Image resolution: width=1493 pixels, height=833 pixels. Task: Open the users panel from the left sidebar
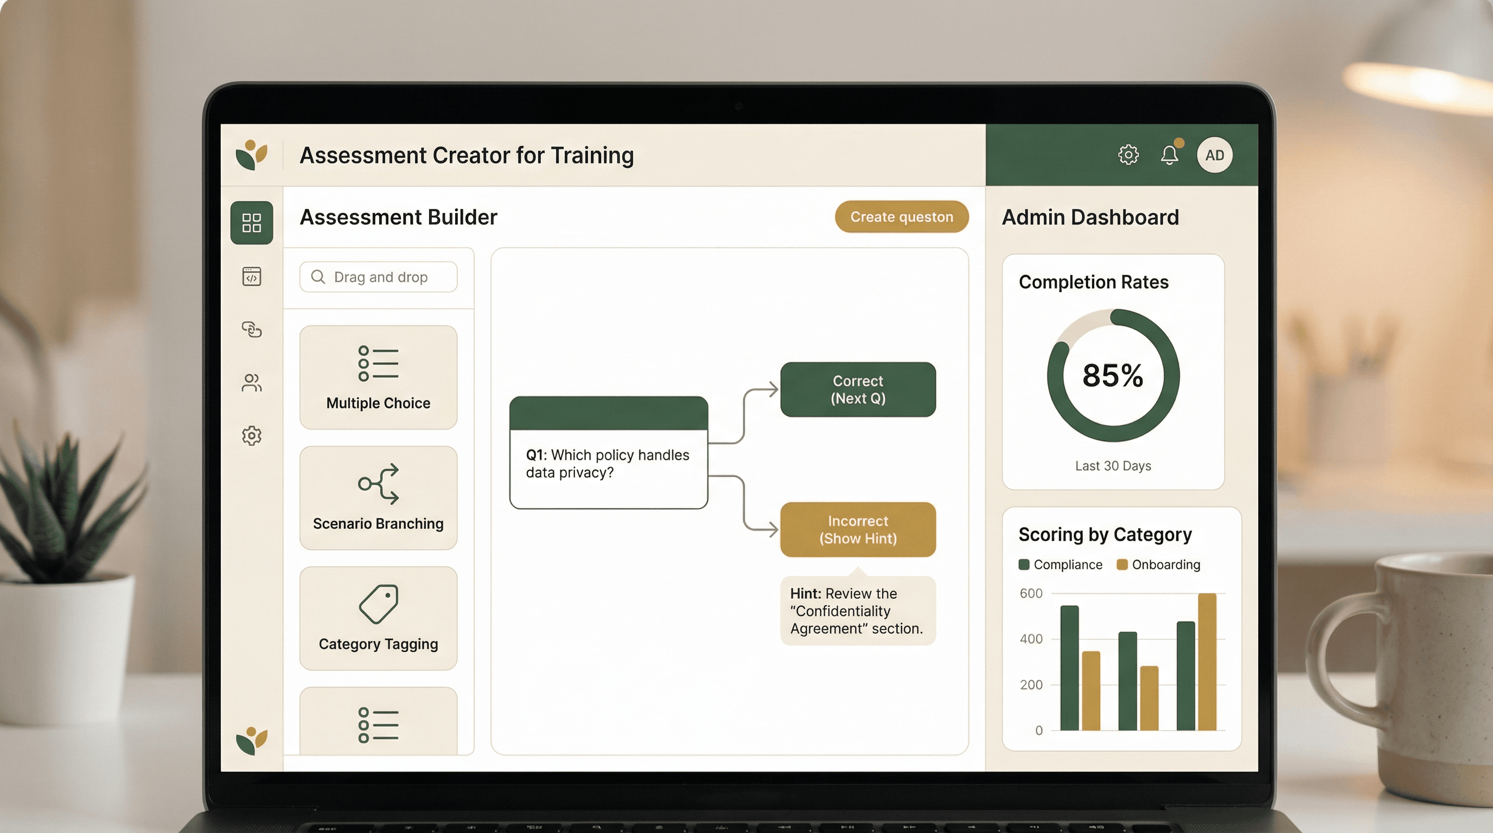[x=251, y=382]
